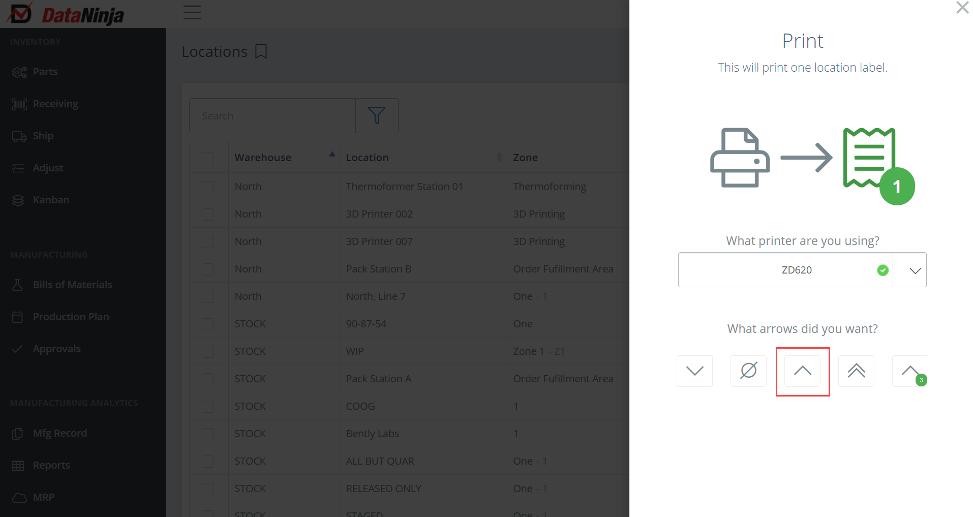
Task: Check the 90-87-54 row
Action: coord(208,324)
